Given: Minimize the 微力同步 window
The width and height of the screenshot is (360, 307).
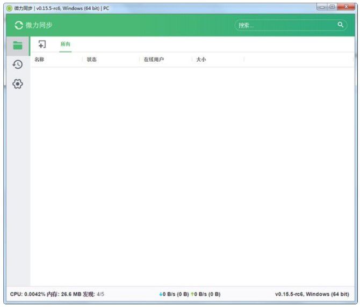Looking at the screenshot, I should coord(322,7).
